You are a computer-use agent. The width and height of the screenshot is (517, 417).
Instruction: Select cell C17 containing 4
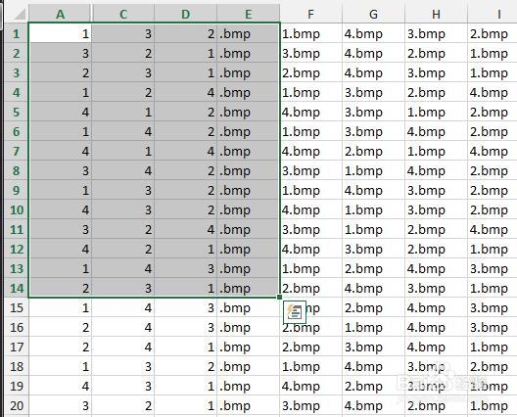point(123,347)
